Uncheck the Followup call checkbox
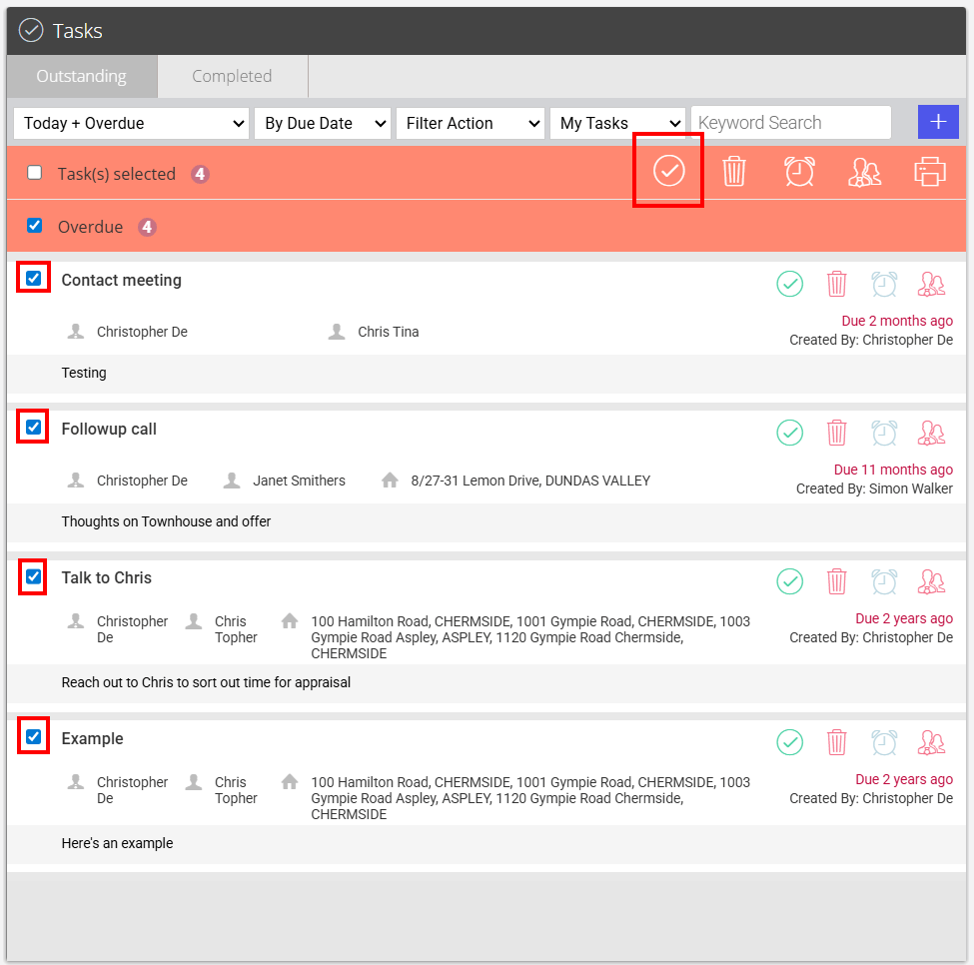Image resolution: width=974 pixels, height=965 pixels. point(34,427)
